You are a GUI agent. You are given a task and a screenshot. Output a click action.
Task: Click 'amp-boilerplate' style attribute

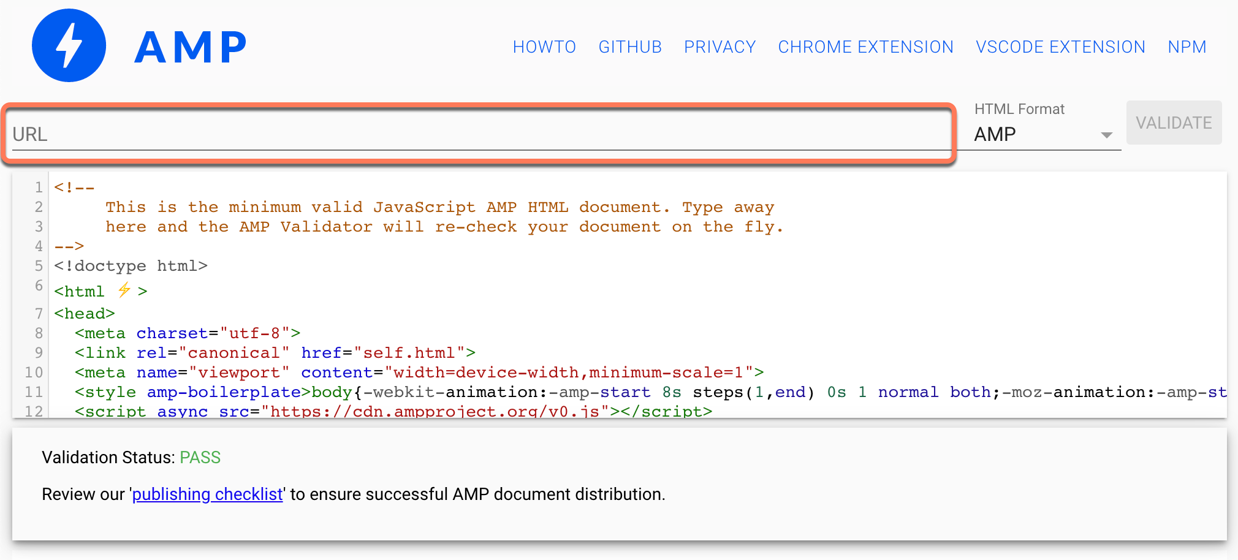click(224, 392)
